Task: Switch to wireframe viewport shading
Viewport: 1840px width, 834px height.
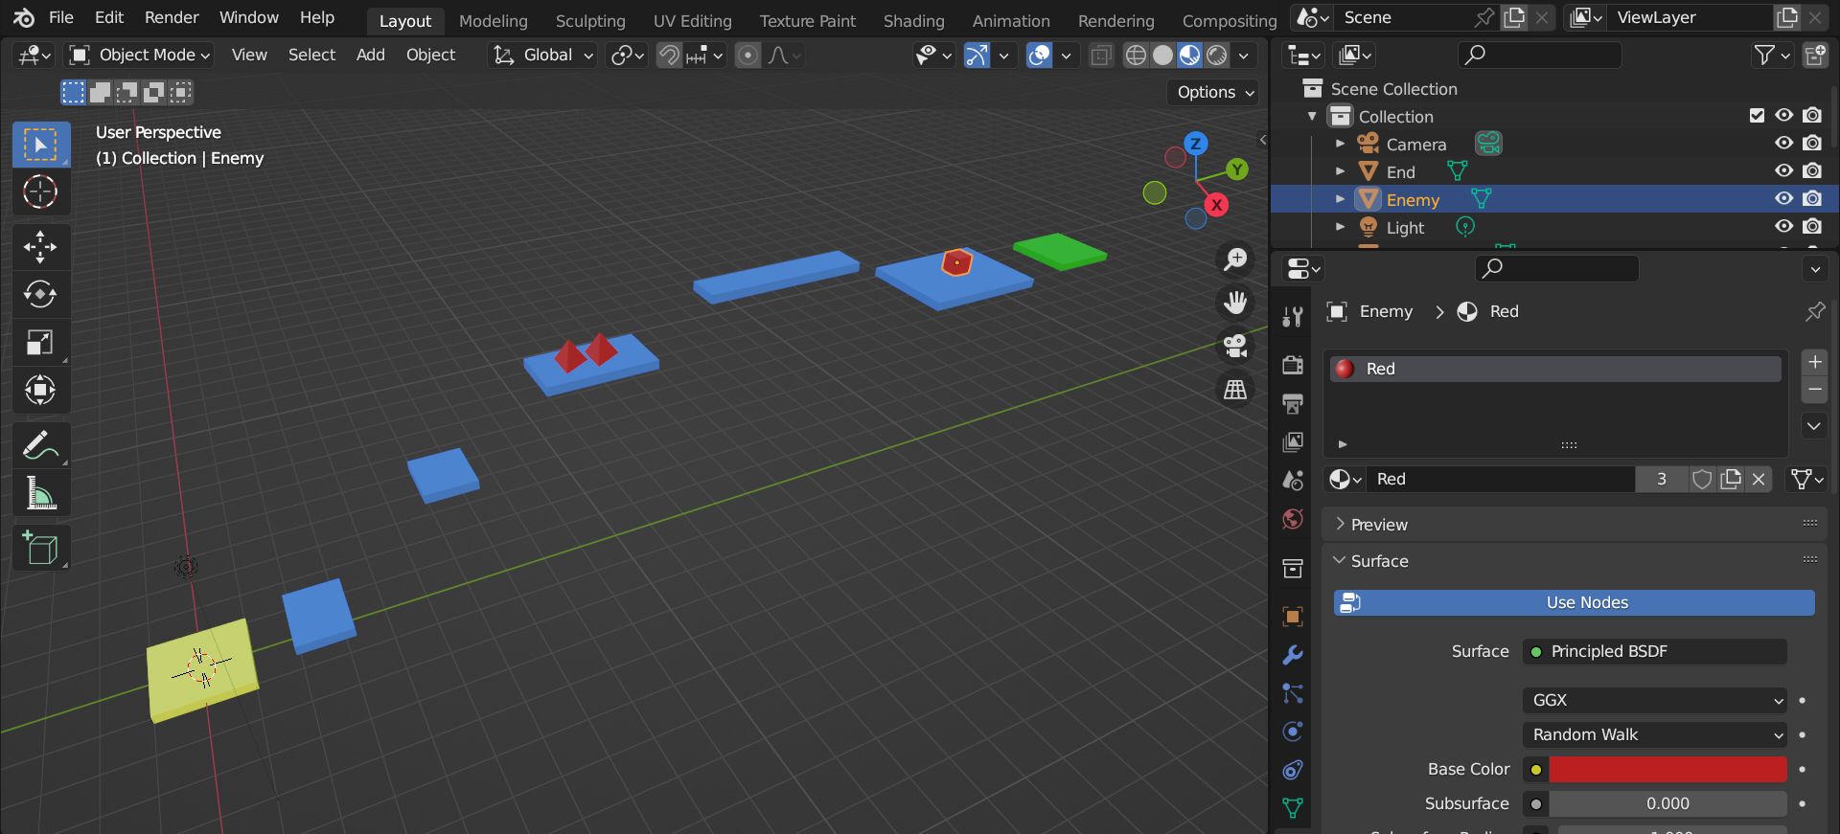Action: click(1136, 56)
